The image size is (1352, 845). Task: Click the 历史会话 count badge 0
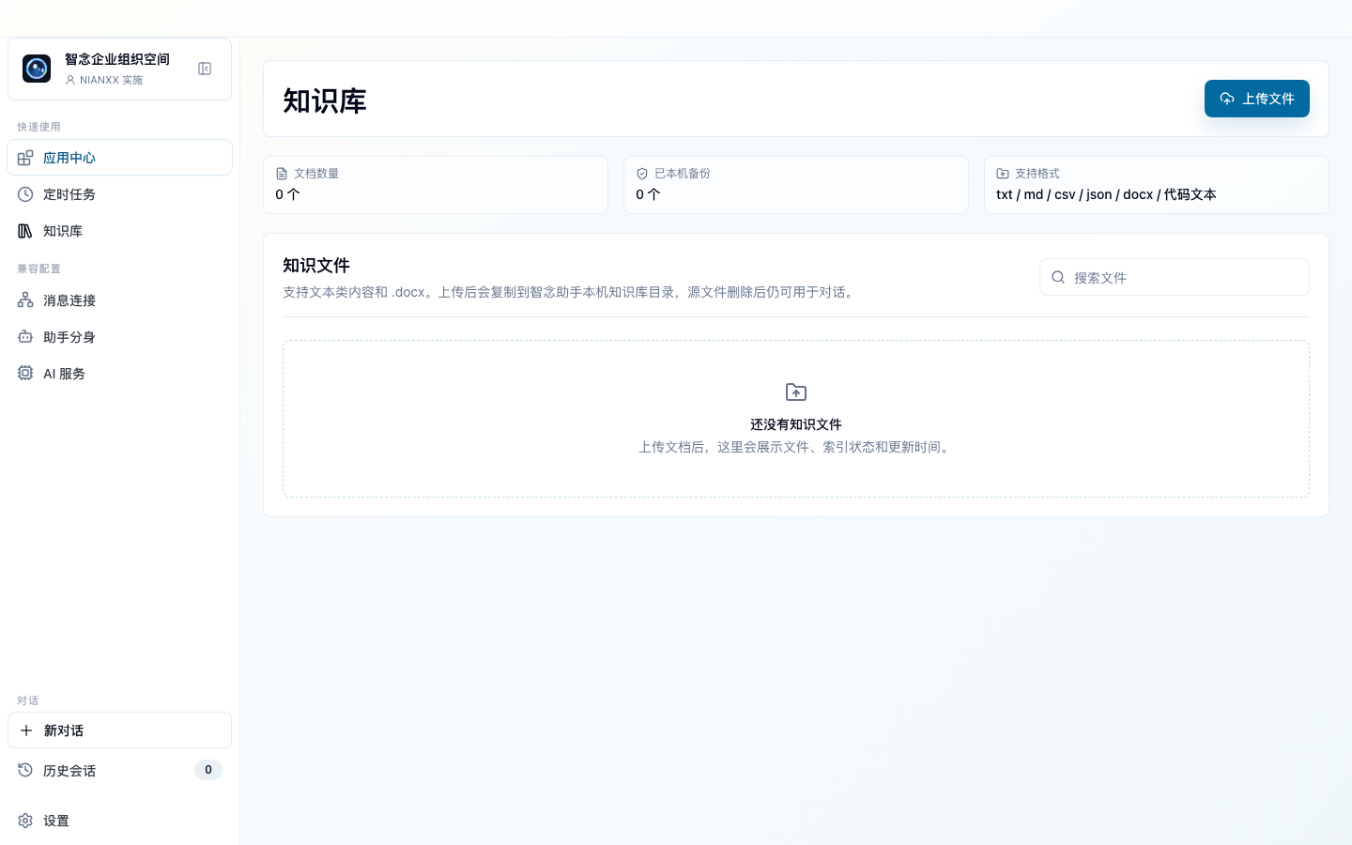pyautogui.click(x=208, y=770)
